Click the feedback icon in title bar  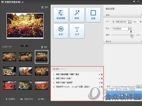134,1
